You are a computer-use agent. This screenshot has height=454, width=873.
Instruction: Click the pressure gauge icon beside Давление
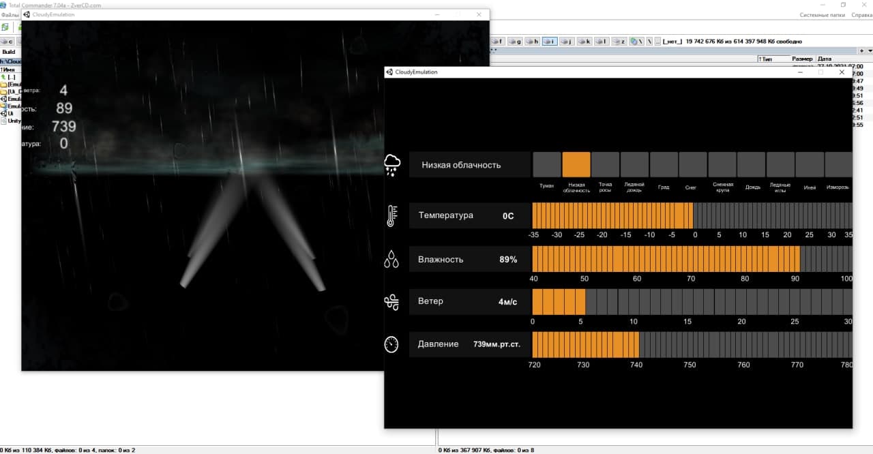coord(391,344)
